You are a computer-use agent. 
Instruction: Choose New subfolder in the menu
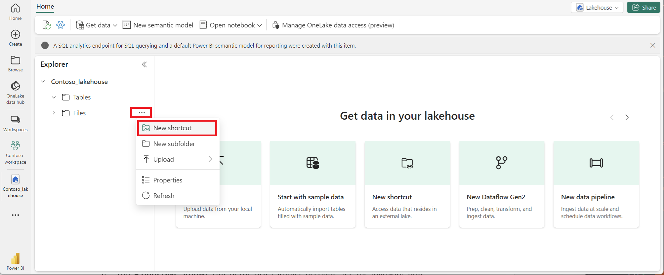pyautogui.click(x=177, y=144)
